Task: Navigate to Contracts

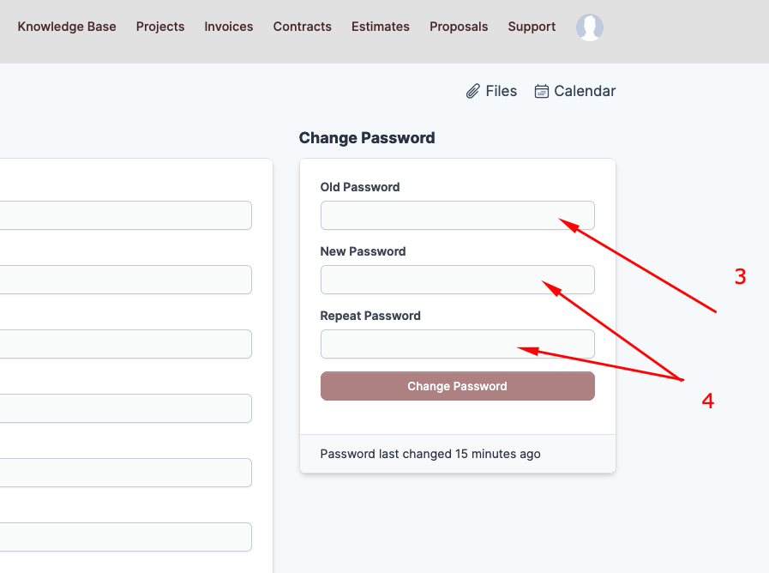Action: (303, 27)
